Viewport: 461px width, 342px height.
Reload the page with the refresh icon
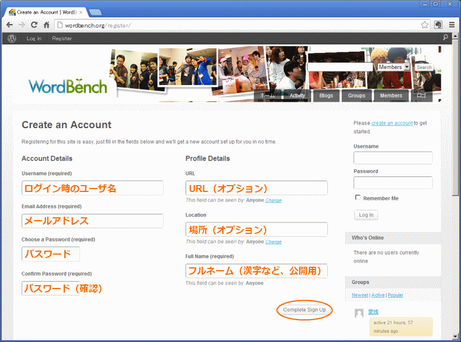click(x=34, y=25)
